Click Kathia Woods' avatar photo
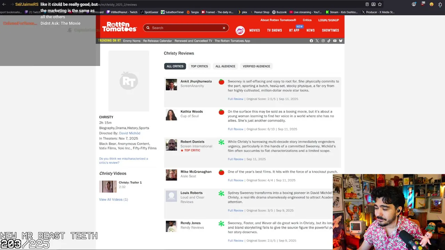Screen dimensions: 445x250 point(171,115)
